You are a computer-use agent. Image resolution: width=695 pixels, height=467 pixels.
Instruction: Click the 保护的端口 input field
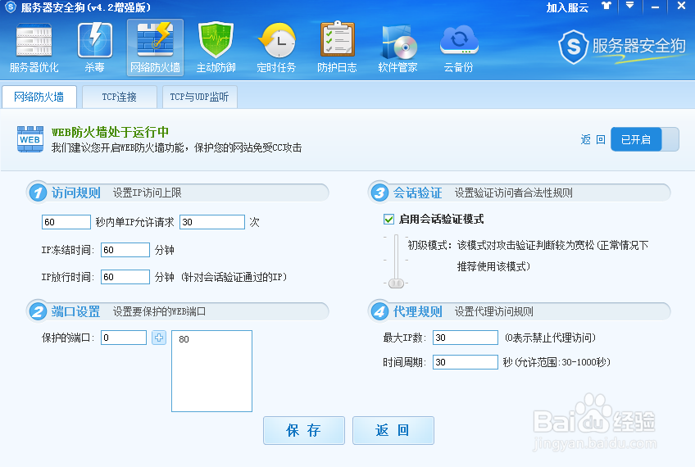[124, 338]
